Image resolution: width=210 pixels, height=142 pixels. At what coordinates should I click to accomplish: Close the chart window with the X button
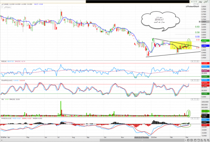tap(192, 2)
